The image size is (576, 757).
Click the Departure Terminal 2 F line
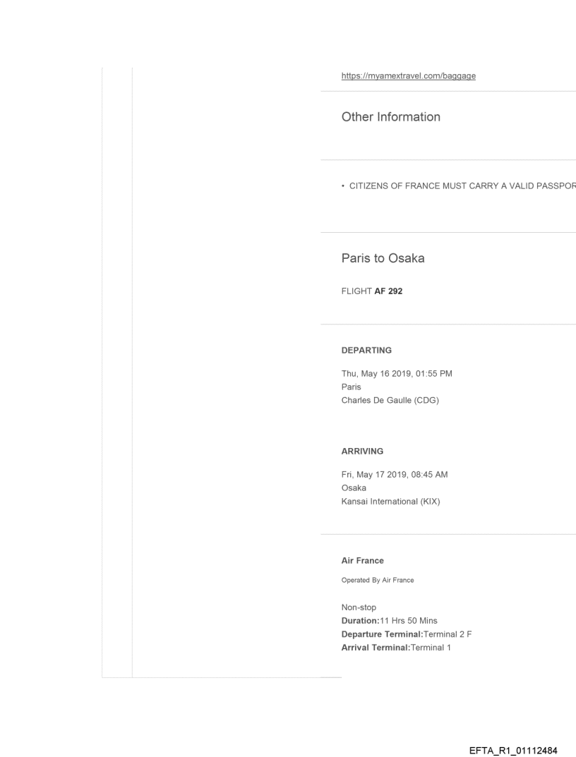406,634
